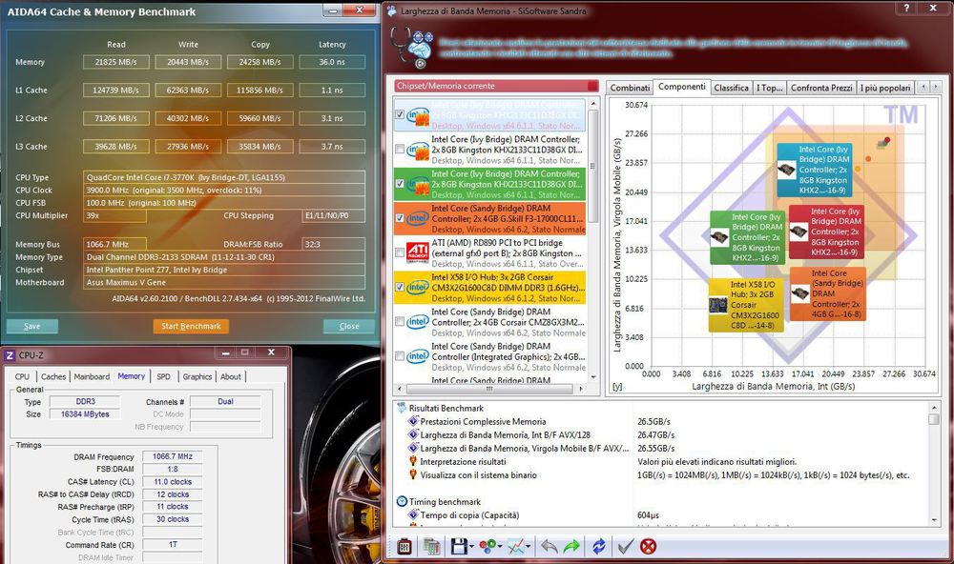This screenshot has width=954, height=564.
Task: Click the clock icon beside Timing benchmark
Action: click(402, 501)
